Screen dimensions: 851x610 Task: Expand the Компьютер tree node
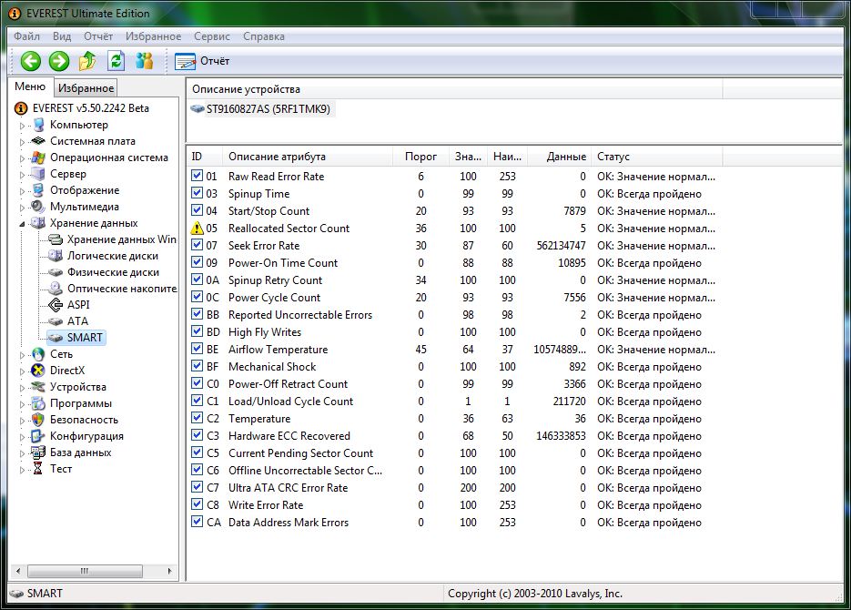(x=22, y=126)
